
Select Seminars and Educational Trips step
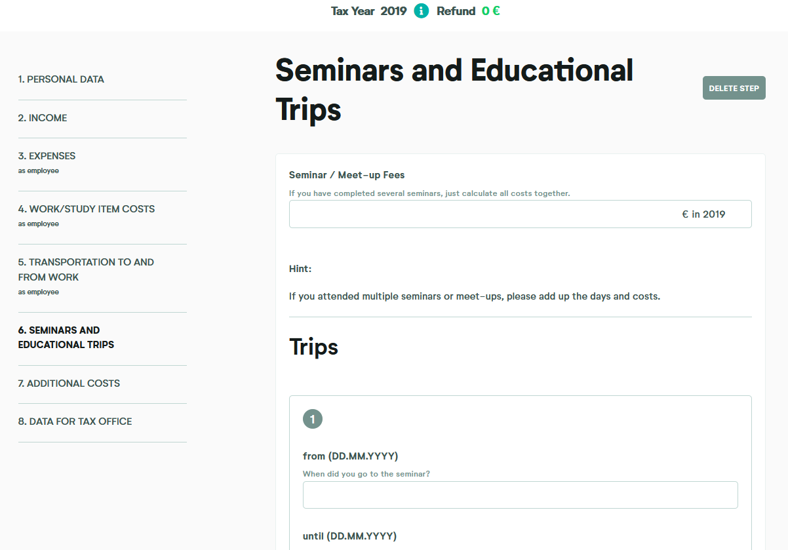coord(66,338)
